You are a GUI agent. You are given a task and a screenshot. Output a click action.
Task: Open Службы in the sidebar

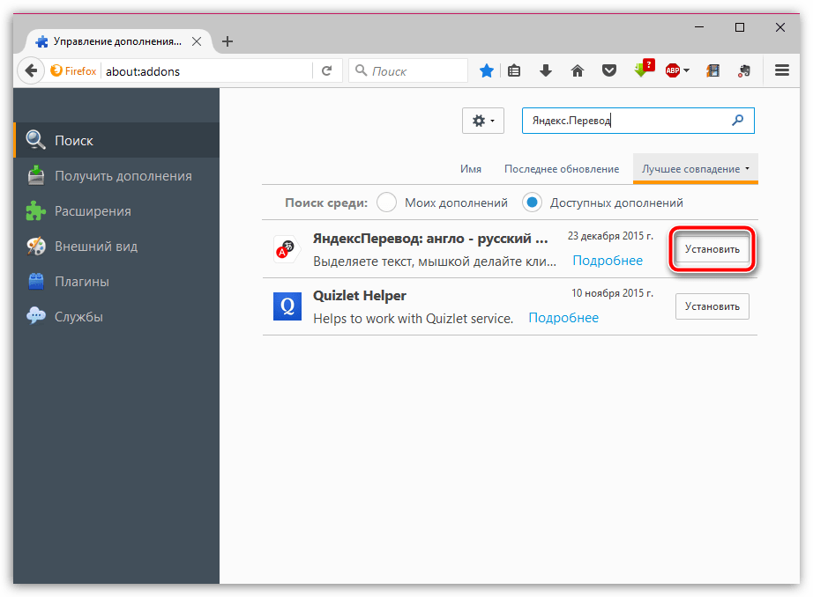click(116, 316)
